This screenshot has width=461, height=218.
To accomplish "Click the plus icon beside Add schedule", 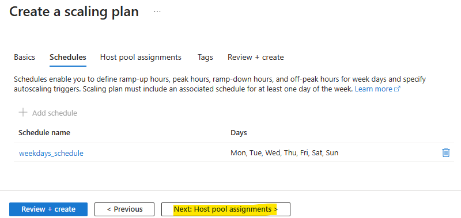I will (x=23, y=113).
